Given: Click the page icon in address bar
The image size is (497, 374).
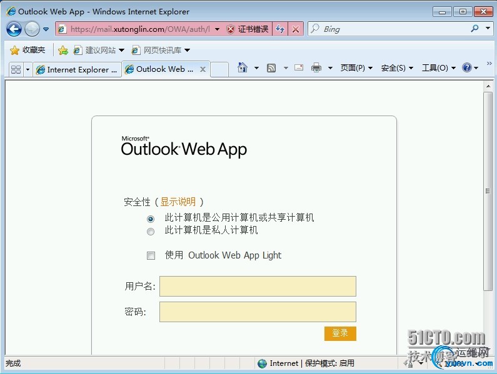Looking at the screenshot, I should pos(62,29).
